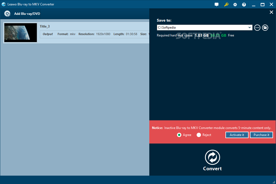Click the Convert label text
276x184 pixels.
pyautogui.click(x=212, y=169)
